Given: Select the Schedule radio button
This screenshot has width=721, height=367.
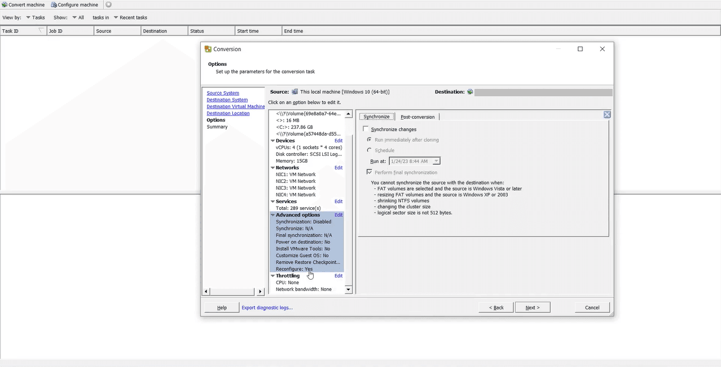Looking at the screenshot, I should (x=370, y=150).
